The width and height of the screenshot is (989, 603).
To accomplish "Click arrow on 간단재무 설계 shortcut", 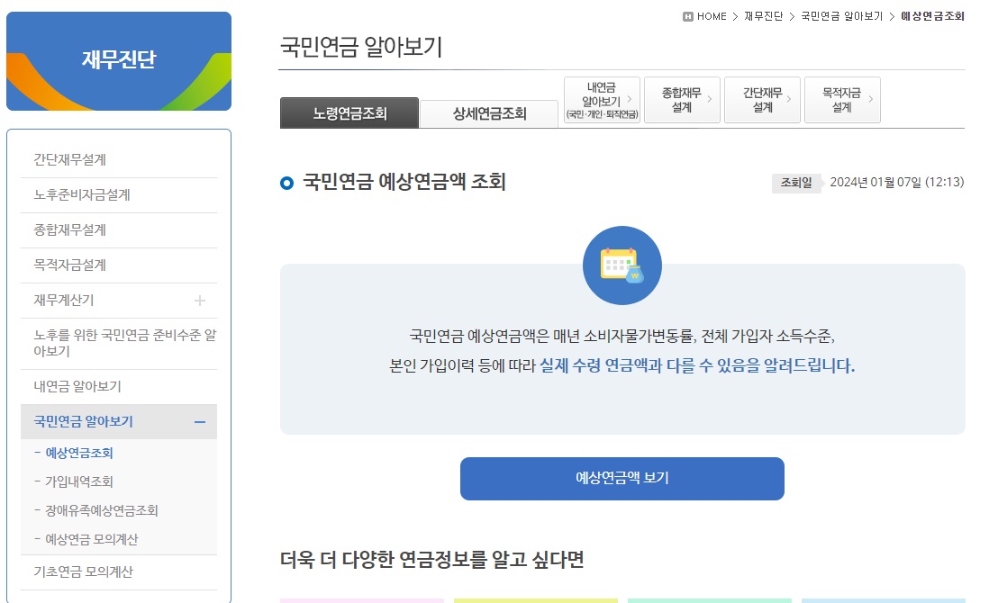I will coord(790,99).
